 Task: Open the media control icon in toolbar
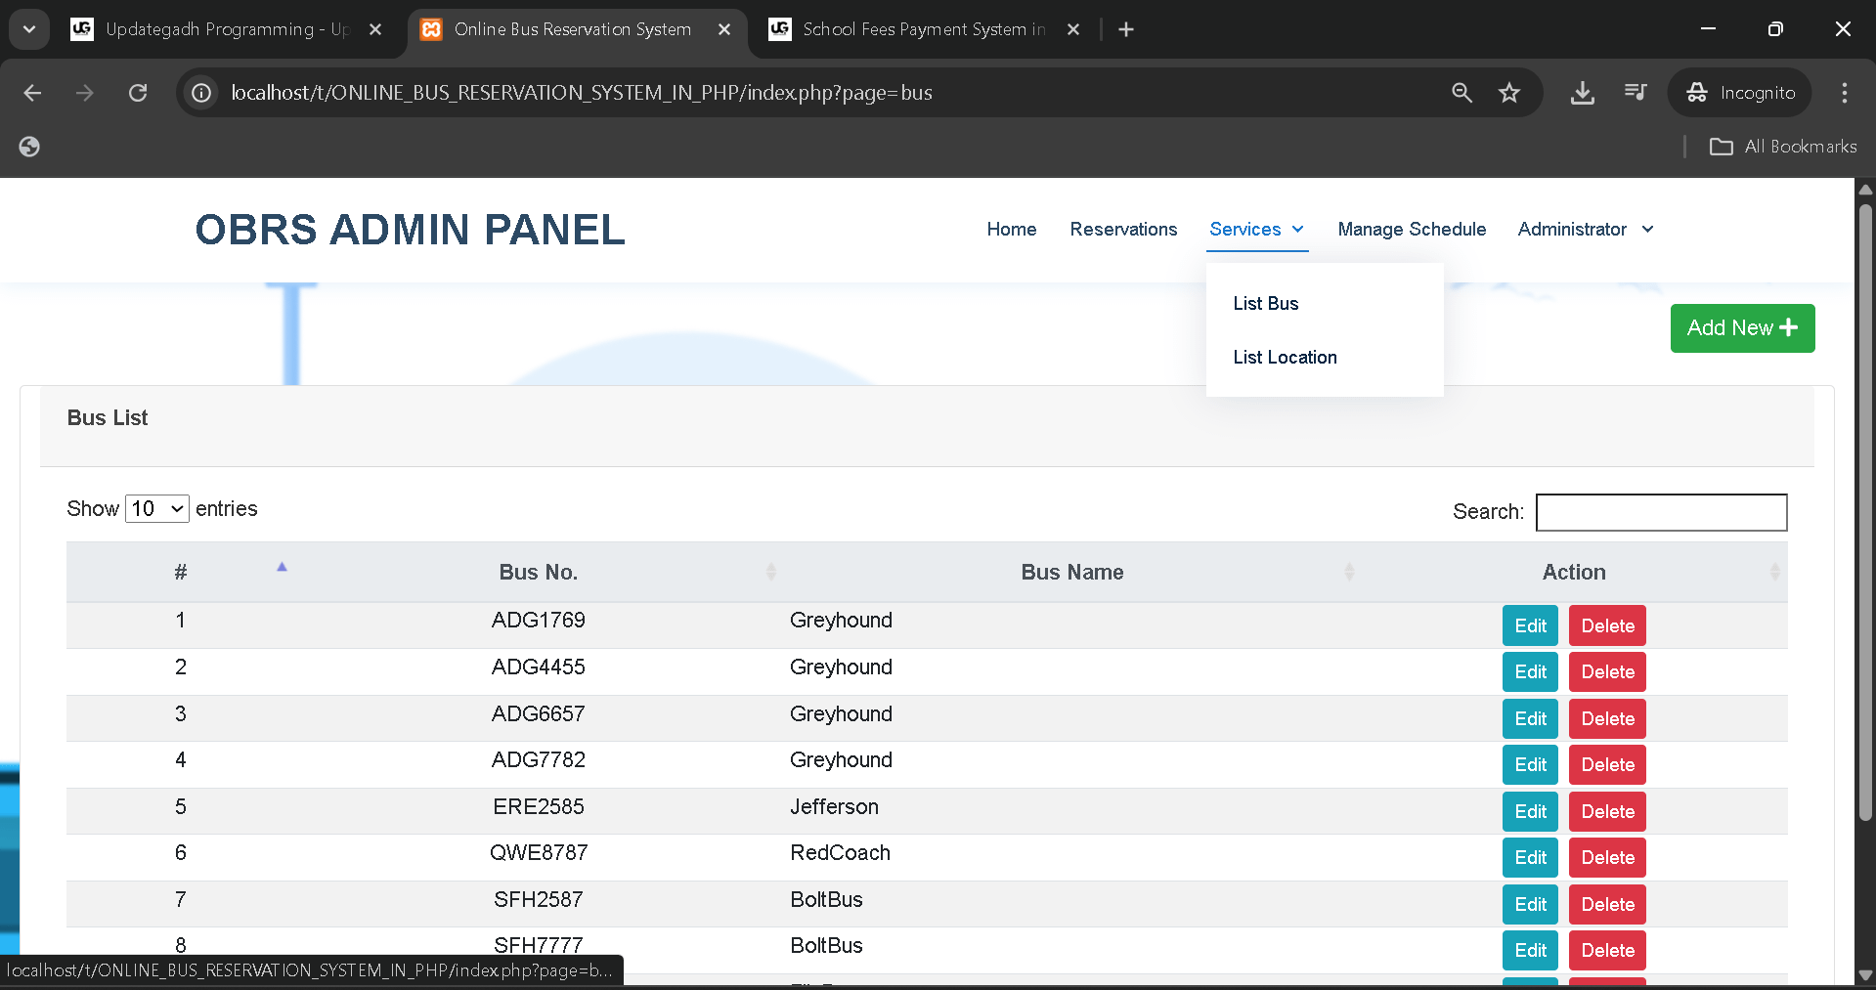[1635, 93]
